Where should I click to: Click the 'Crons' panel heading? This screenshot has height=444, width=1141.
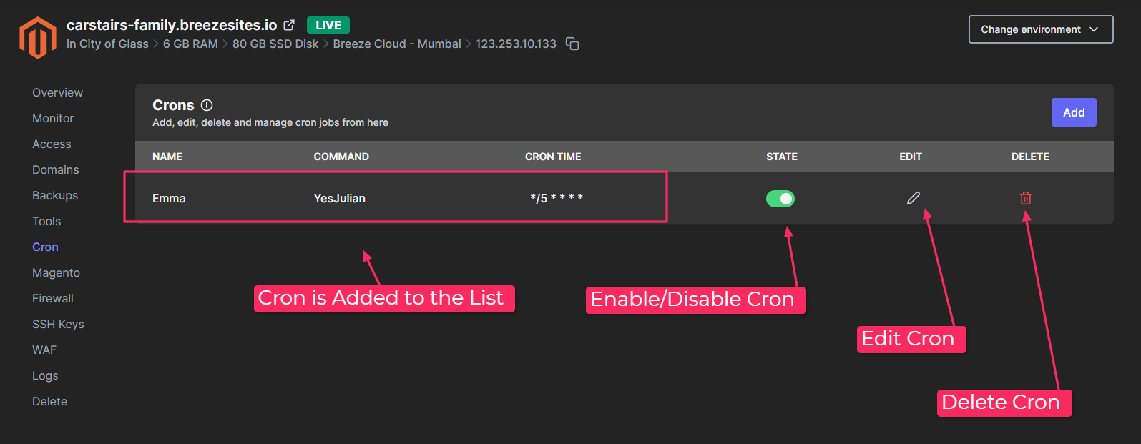pos(173,105)
